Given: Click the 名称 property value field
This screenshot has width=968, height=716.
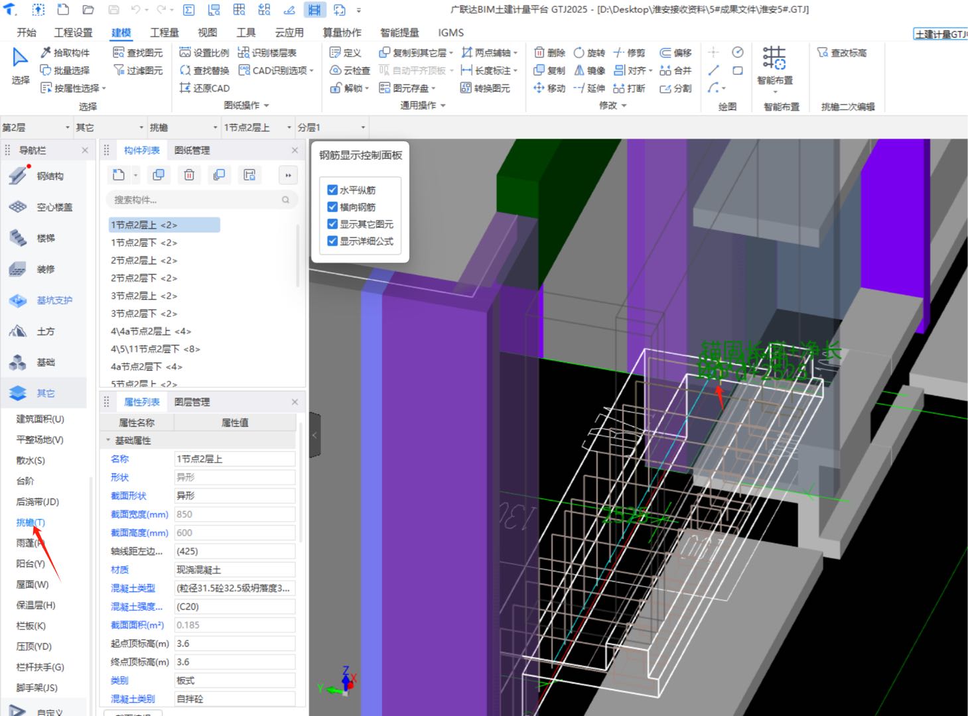Looking at the screenshot, I should [x=235, y=459].
